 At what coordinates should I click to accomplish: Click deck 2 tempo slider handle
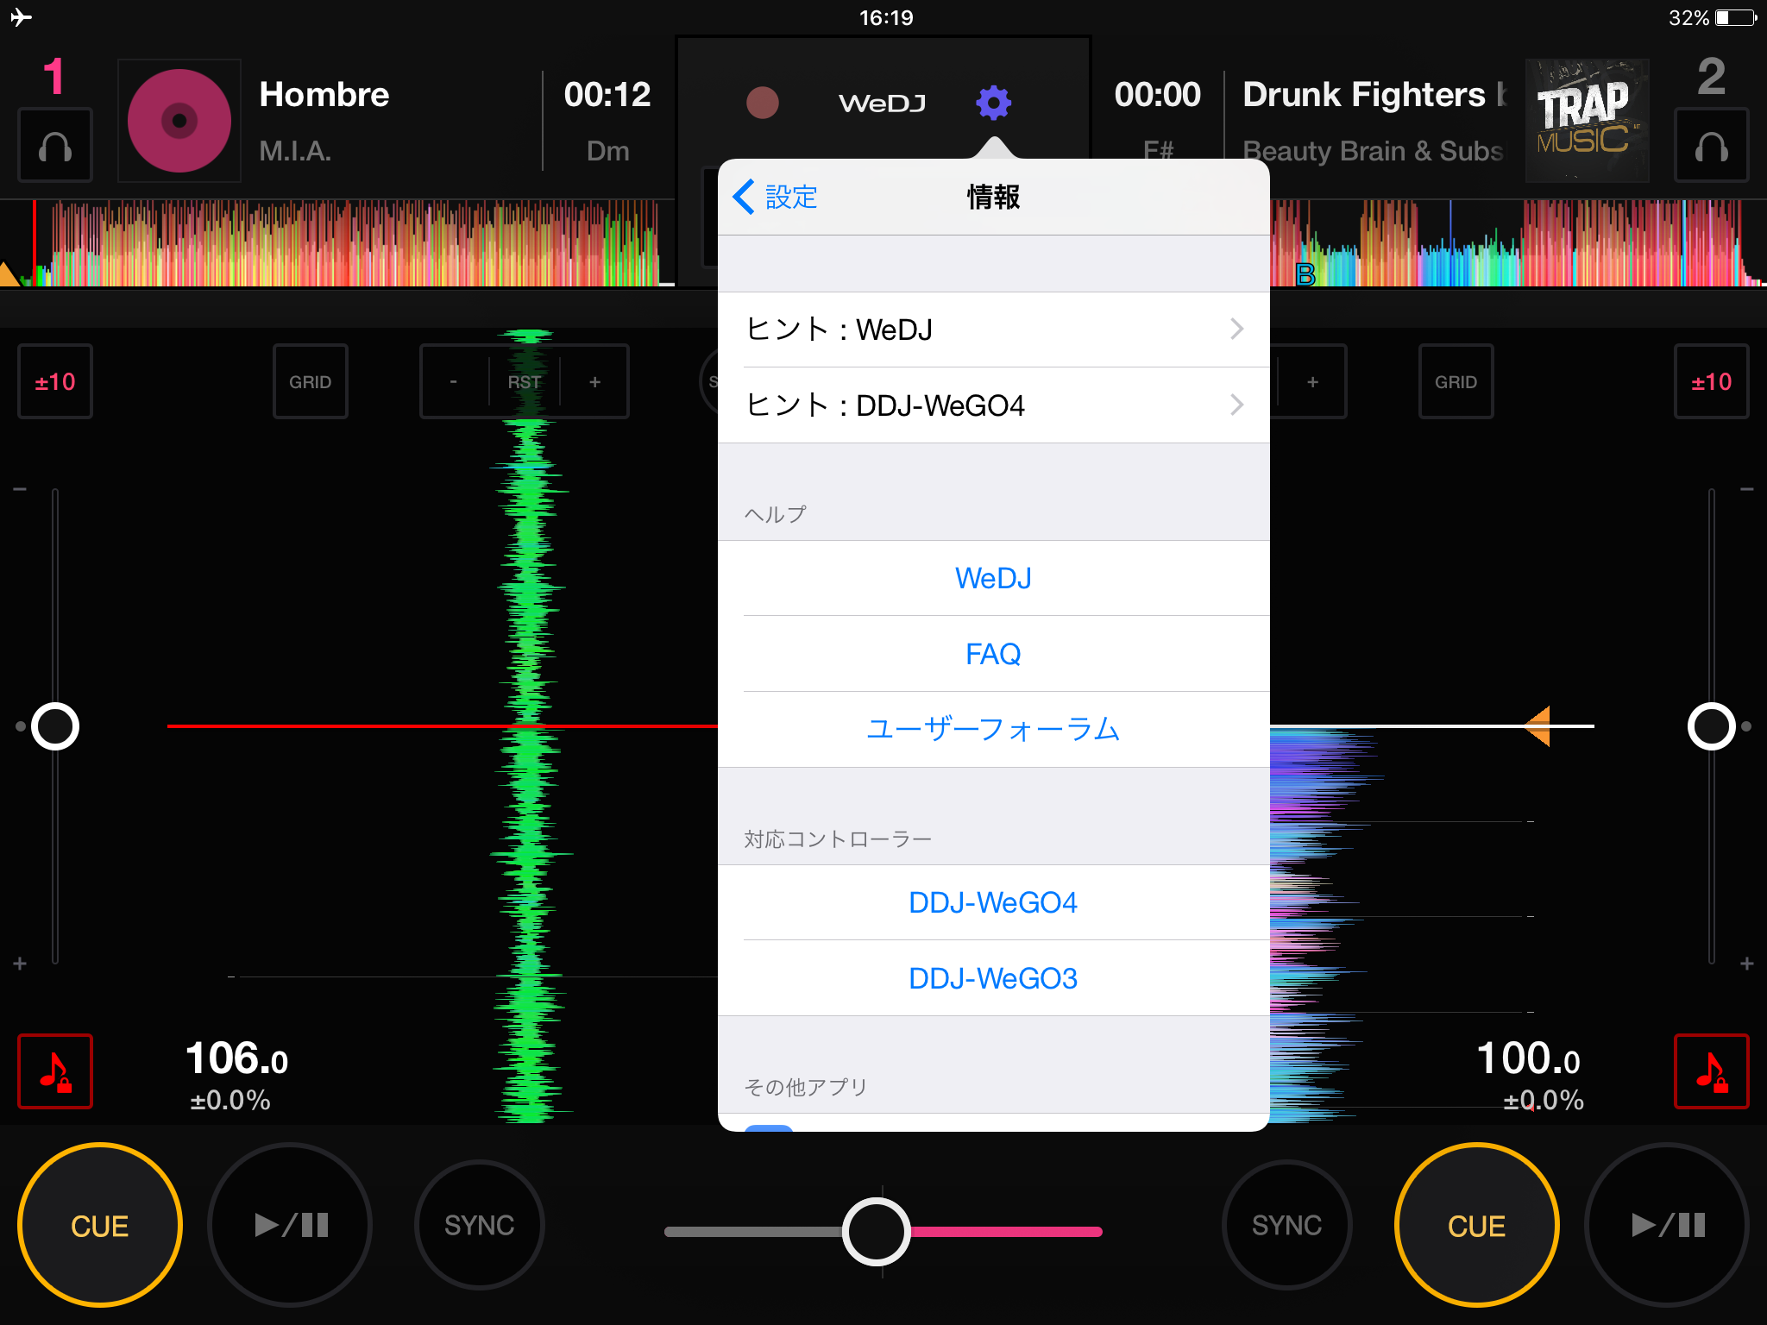pyautogui.click(x=1711, y=726)
